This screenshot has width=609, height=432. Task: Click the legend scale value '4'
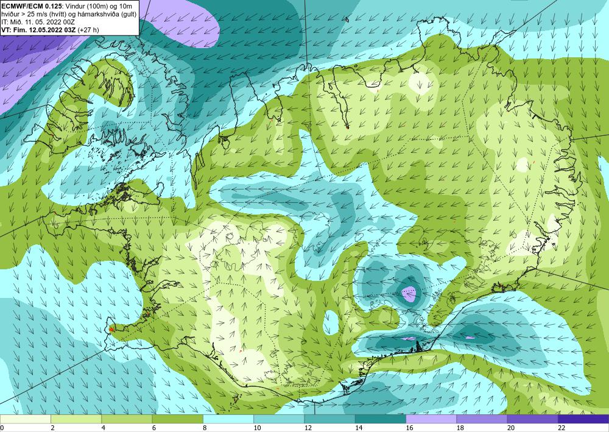click(x=104, y=428)
